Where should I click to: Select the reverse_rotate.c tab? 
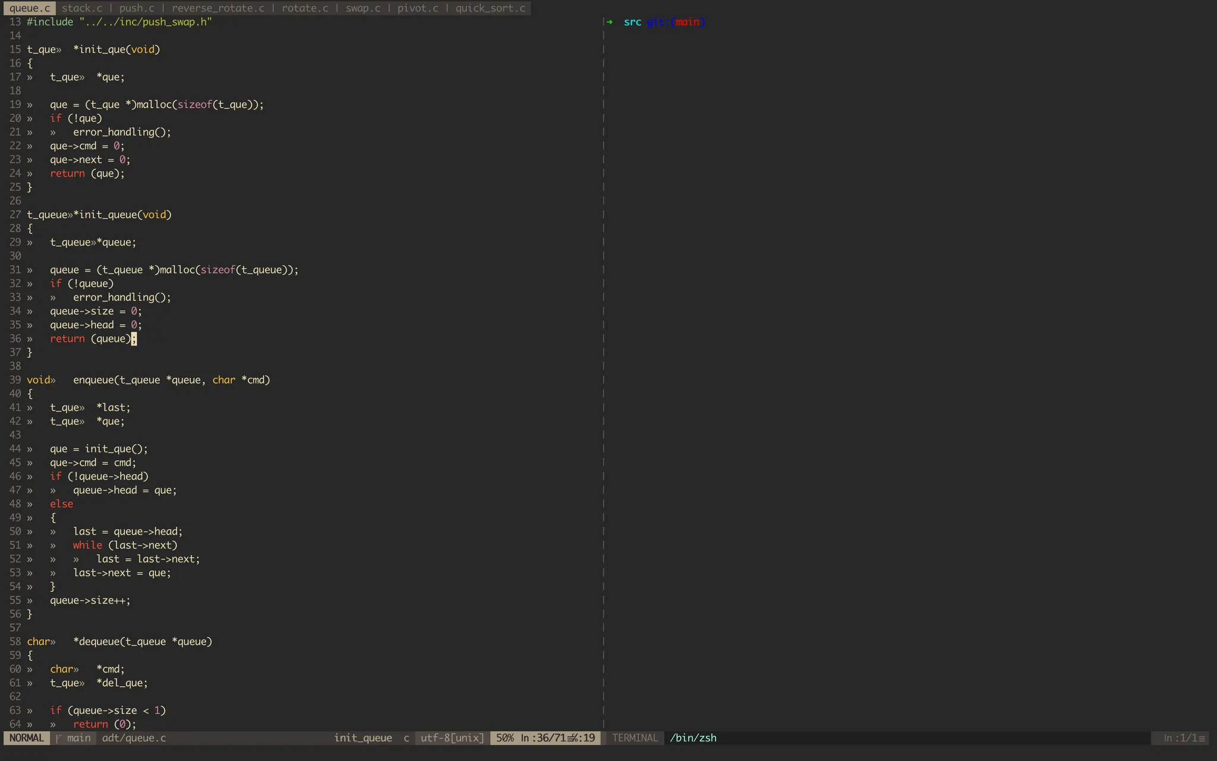[x=218, y=8]
